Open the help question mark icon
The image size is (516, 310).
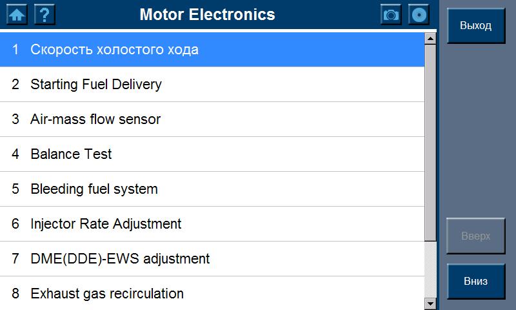tap(45, 14)
